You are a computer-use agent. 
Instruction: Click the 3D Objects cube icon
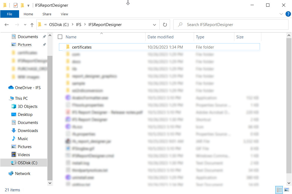click(x=14, y=106)
